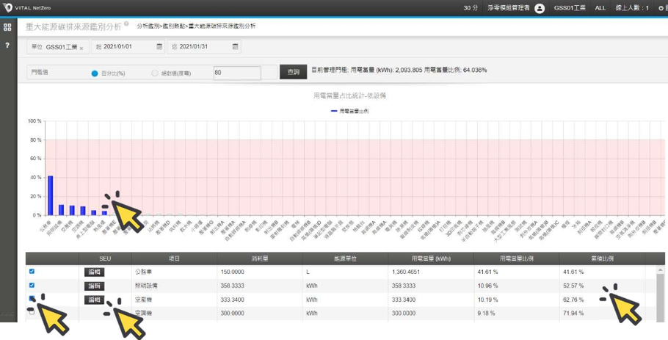Click the 分析鑑別 breadcrumb item
The image size is (668, 340).
(x=148, y=26)
